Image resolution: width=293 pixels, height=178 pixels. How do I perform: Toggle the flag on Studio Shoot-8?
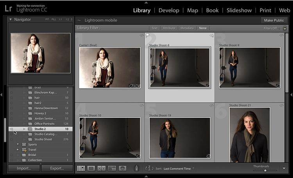coord(148,36)
